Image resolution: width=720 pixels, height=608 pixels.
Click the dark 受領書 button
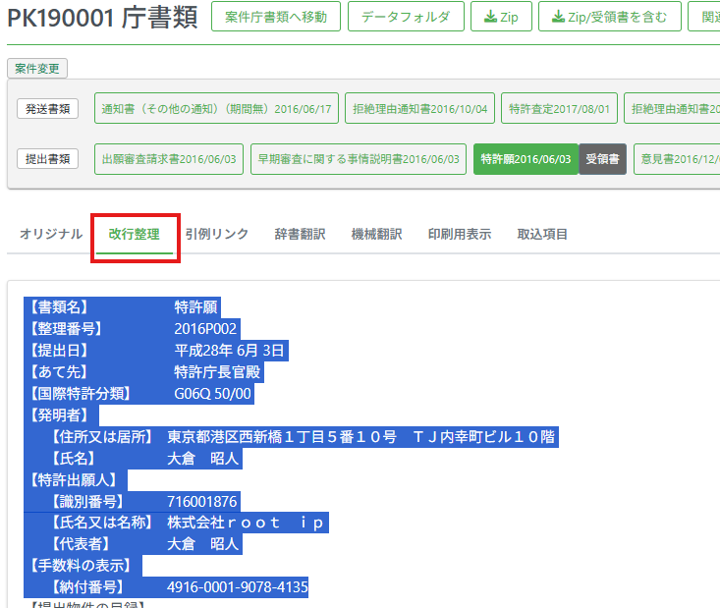602,158
